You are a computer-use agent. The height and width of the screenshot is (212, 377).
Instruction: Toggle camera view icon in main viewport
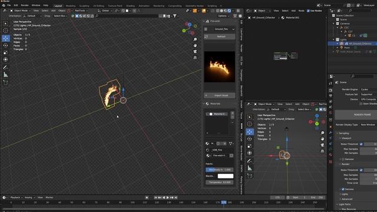point(195,51)
